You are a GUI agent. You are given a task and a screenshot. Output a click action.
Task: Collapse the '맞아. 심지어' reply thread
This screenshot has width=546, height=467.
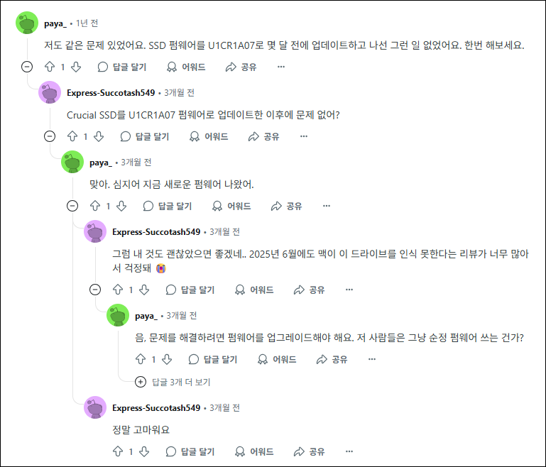72,206
